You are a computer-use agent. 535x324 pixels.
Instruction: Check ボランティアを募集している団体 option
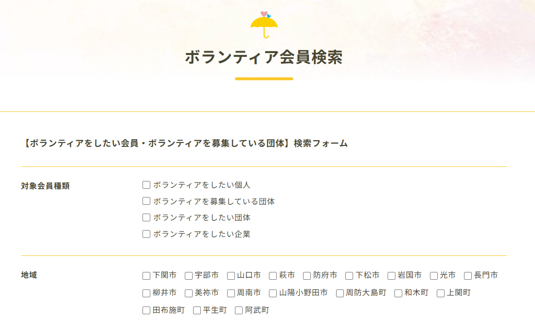145,201
